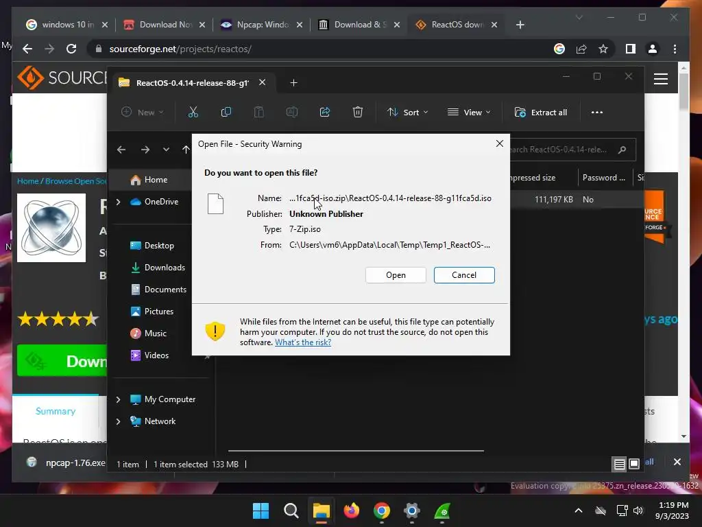Show hidden system tray icons
The image size is (702, 527).
tap(579, 511)
